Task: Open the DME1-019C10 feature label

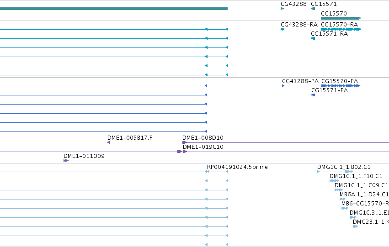Action: point(203,147)
